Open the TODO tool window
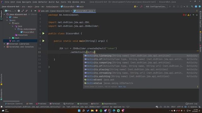202x113 pixels. (x=29, y=104)
